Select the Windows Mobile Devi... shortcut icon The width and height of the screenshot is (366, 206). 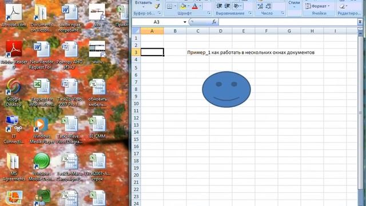coord(42,167)
